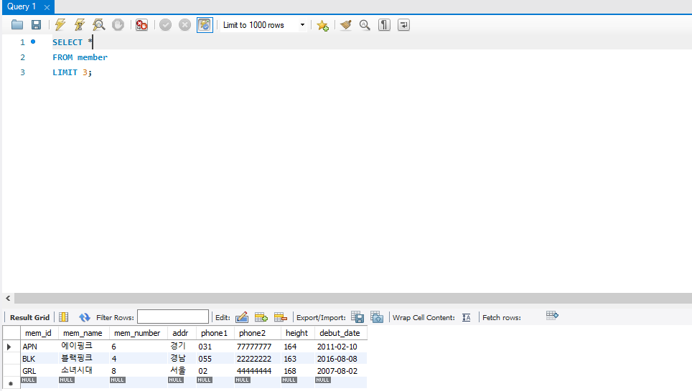Select the GRL cell
The height and width of the screenshot is (391, 692).
click(39, 371)
